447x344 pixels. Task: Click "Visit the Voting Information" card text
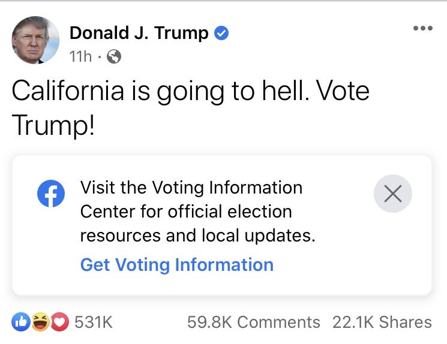coord(191,188)
